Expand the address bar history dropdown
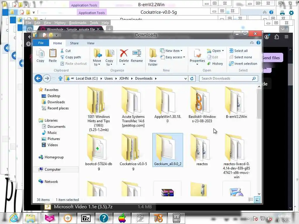This screenshot has height=224, width=299. pos(185,78)
